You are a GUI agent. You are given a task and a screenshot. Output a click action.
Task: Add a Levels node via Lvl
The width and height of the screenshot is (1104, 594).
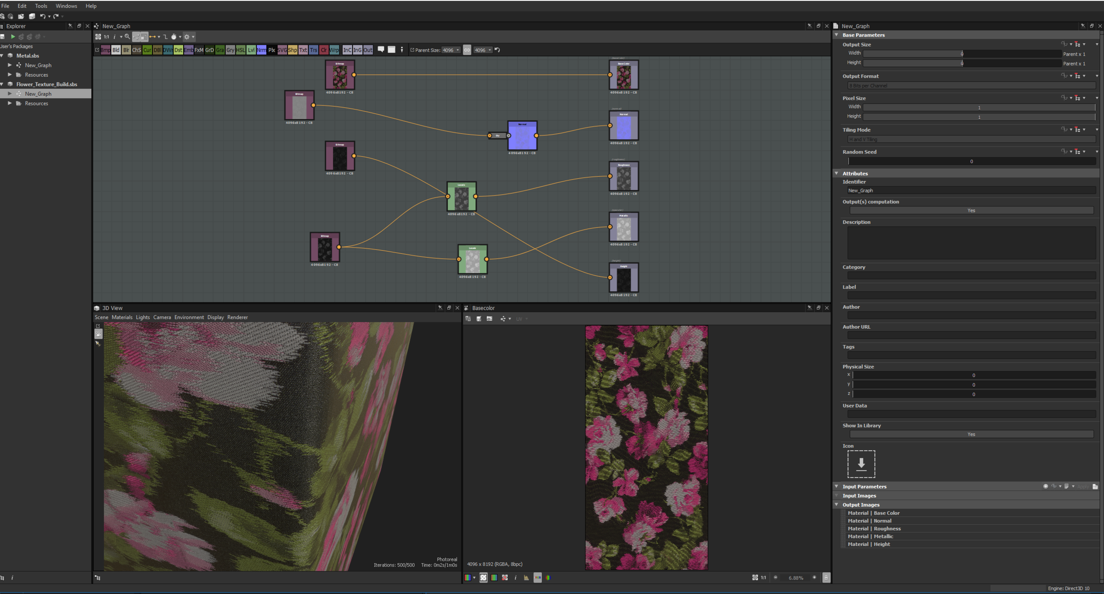click(251, 50)
